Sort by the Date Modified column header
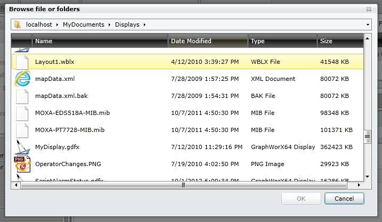This screenshot has width=382, height=222. [x=208, y=41]
